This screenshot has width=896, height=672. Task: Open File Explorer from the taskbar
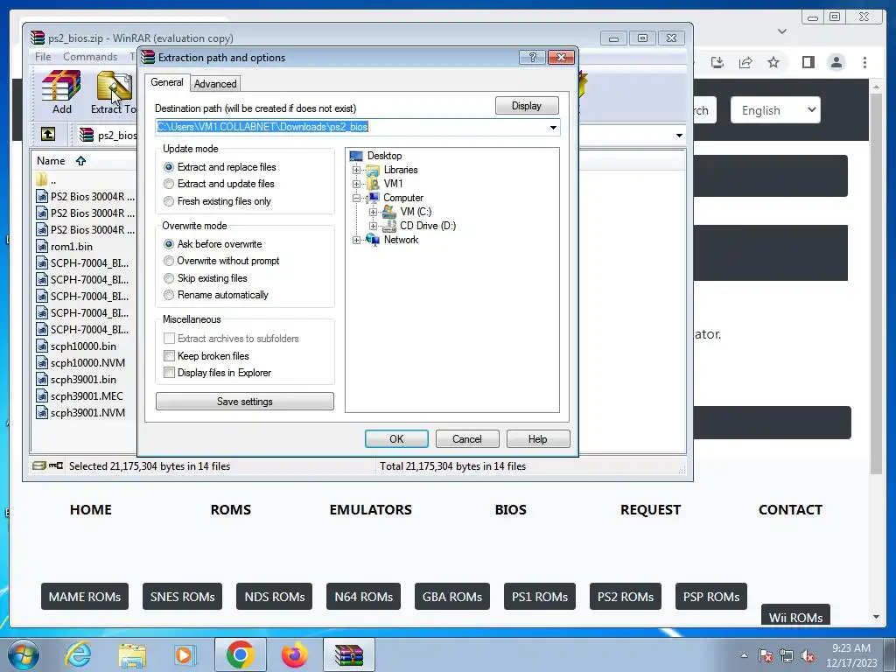[x=132, y=654]
